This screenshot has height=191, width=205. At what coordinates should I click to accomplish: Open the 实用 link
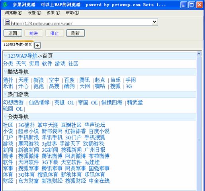34,64
